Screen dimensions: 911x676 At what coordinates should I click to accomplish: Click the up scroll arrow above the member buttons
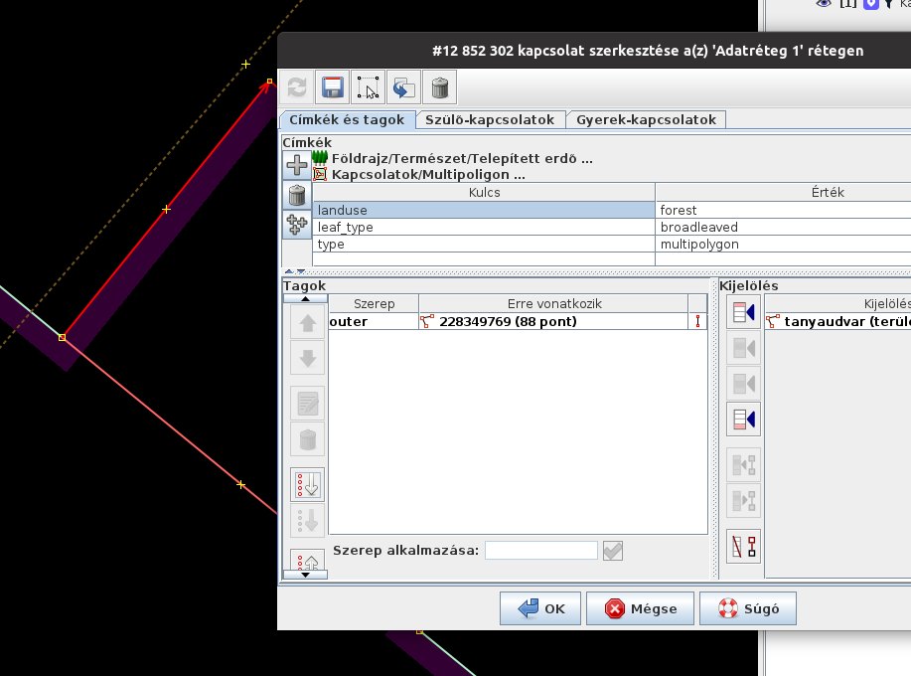(306, 299)
